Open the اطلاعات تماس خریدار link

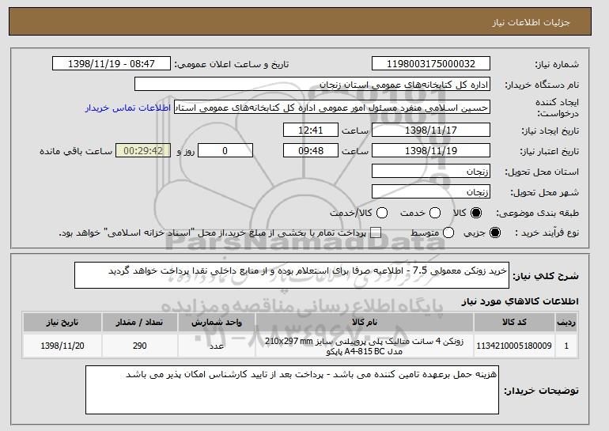click(x=119, y=107)
